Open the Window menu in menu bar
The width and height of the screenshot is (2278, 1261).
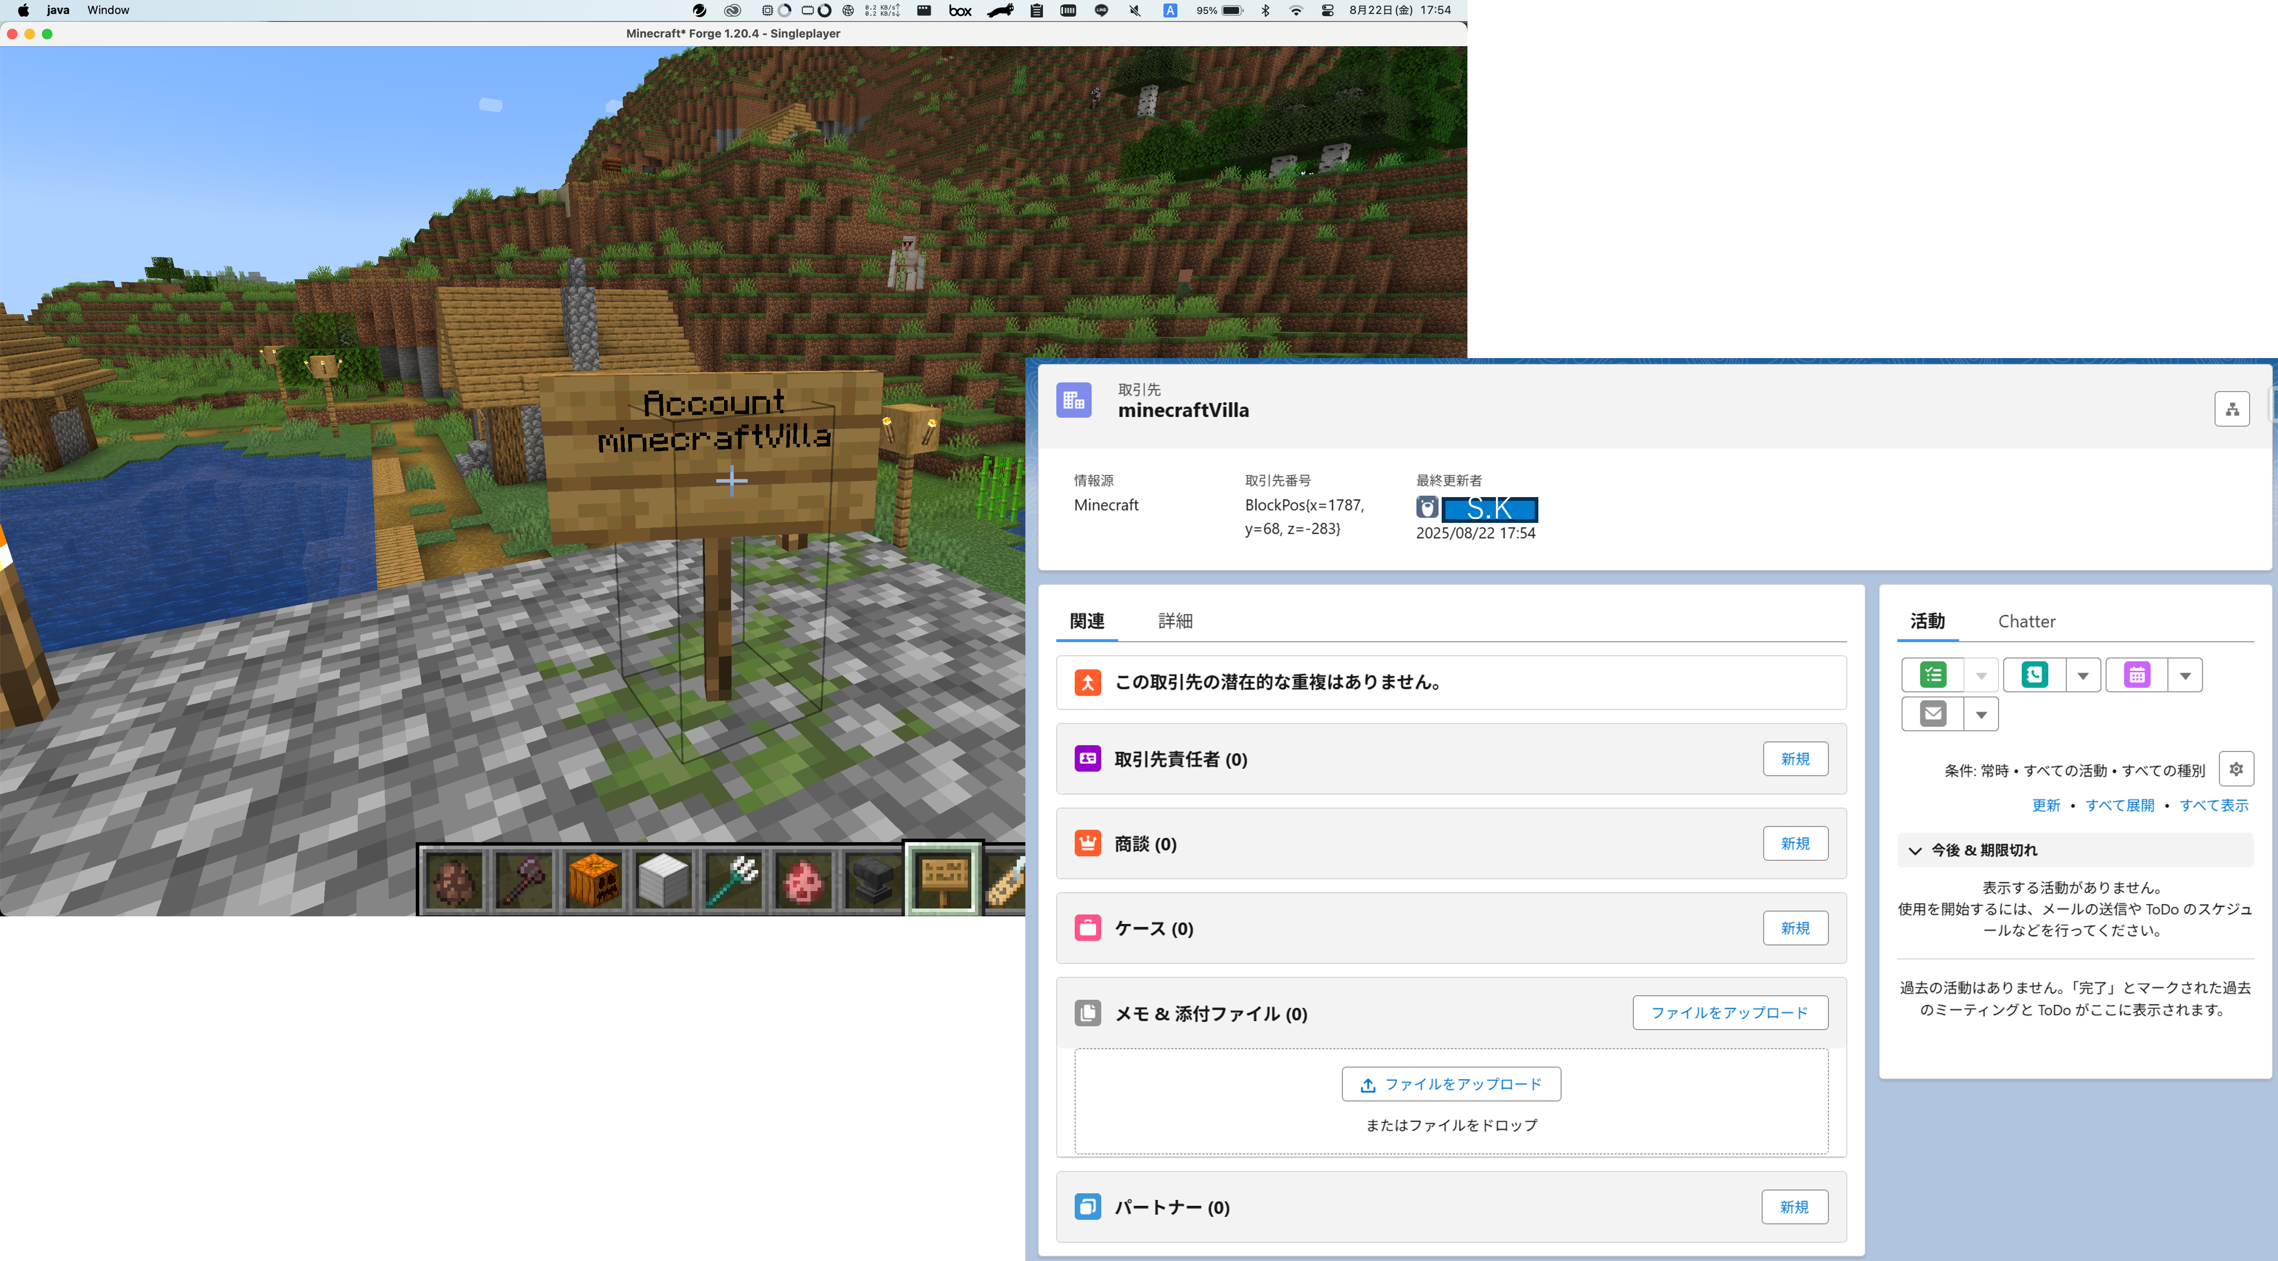click(108, 11)
